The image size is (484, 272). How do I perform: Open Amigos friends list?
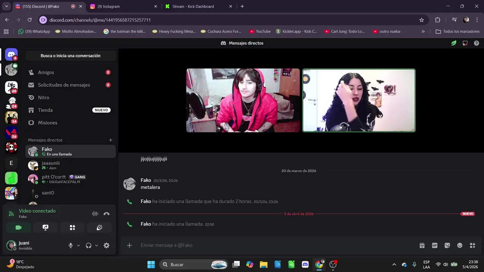point(70,72)
